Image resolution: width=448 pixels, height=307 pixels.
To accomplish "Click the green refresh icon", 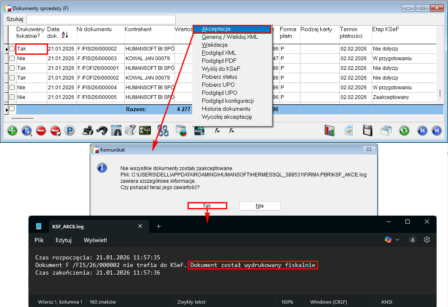I will coord(404,131).
